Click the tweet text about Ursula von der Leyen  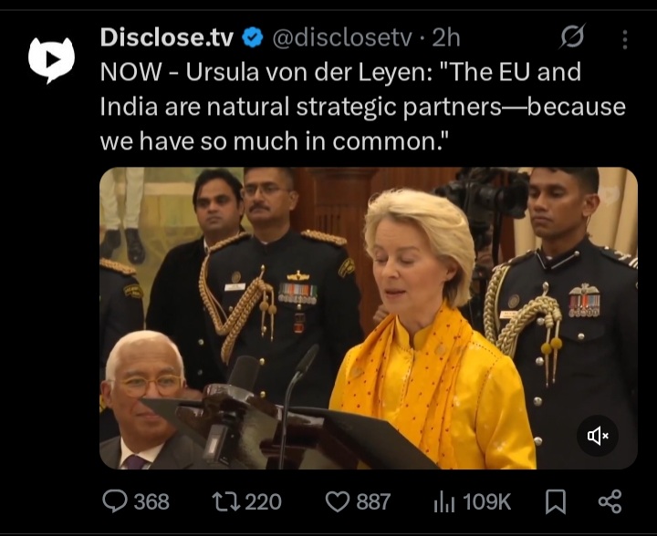click(x=363, y=107)
